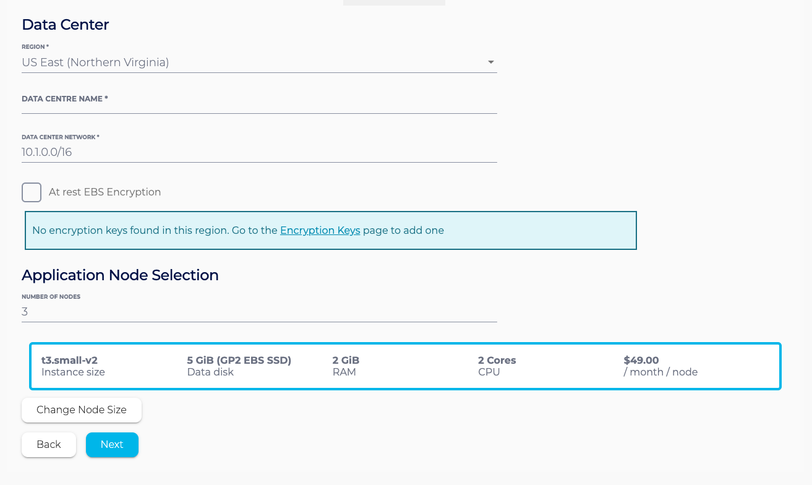Click the At rest EBS Encryption label

pyautogui.click(x=105, y=192)
